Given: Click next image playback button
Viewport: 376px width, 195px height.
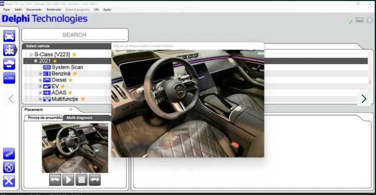Looking at the screenshot, I should click(95, 180).
